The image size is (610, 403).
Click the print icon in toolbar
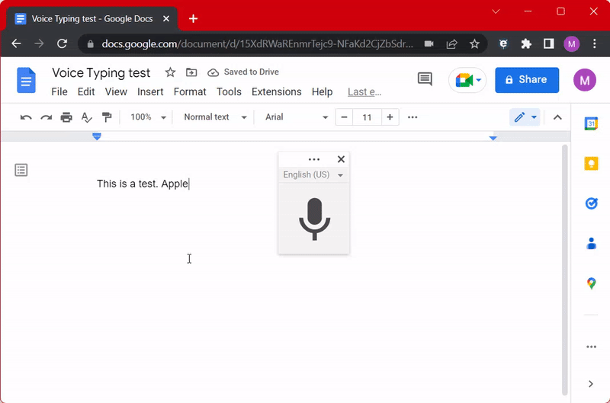click(66, 117)
